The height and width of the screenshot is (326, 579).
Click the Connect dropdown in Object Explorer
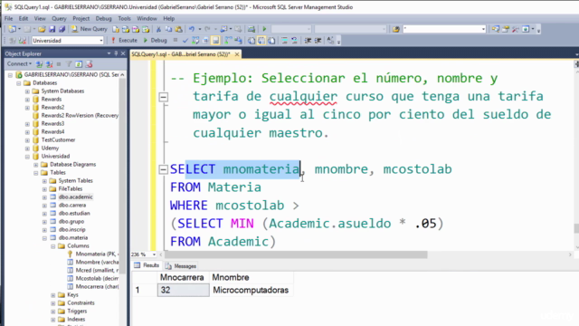19,64
